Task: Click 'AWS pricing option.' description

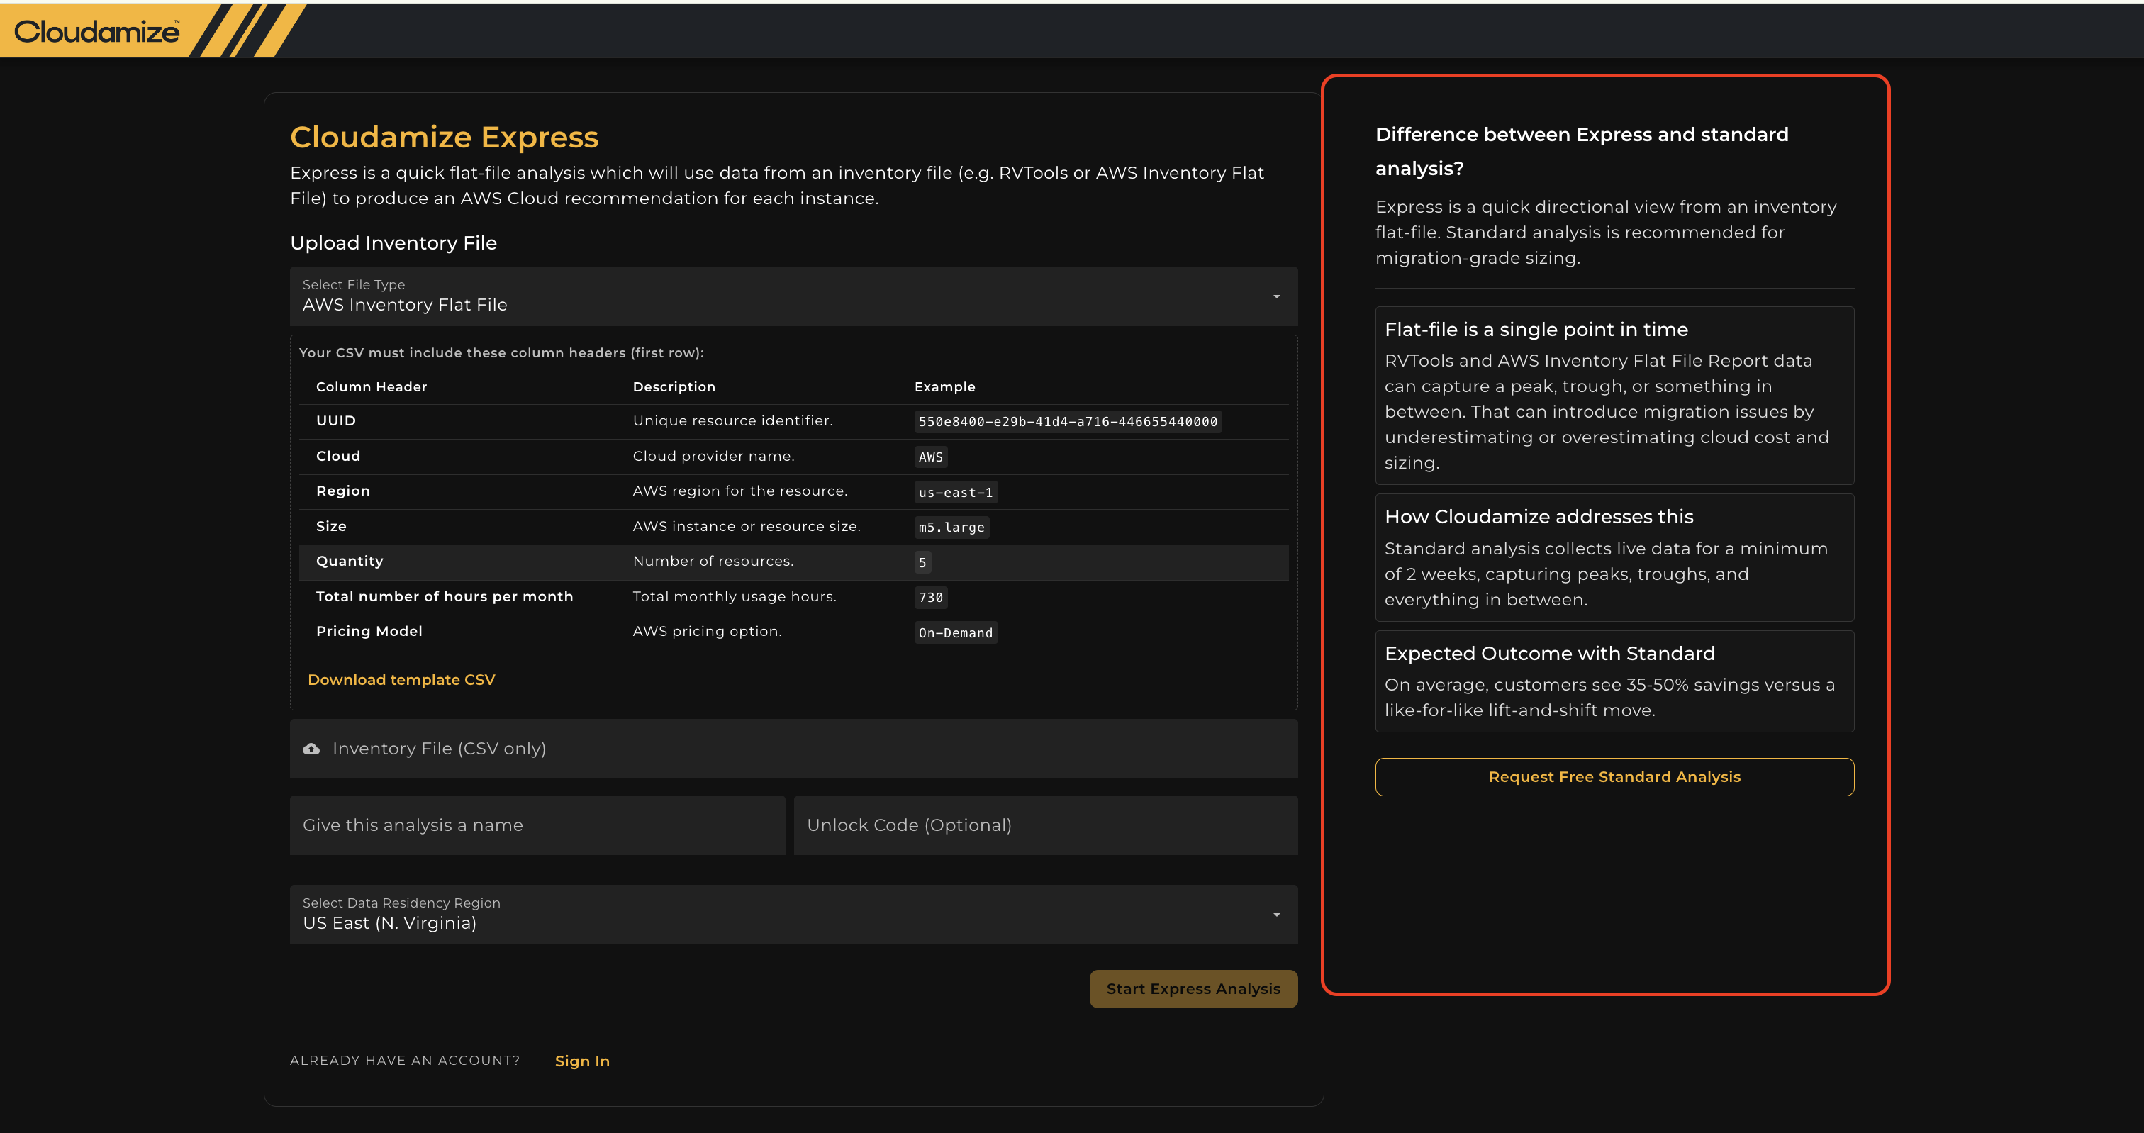Action: pyautogui.click(x=707, y=631)
